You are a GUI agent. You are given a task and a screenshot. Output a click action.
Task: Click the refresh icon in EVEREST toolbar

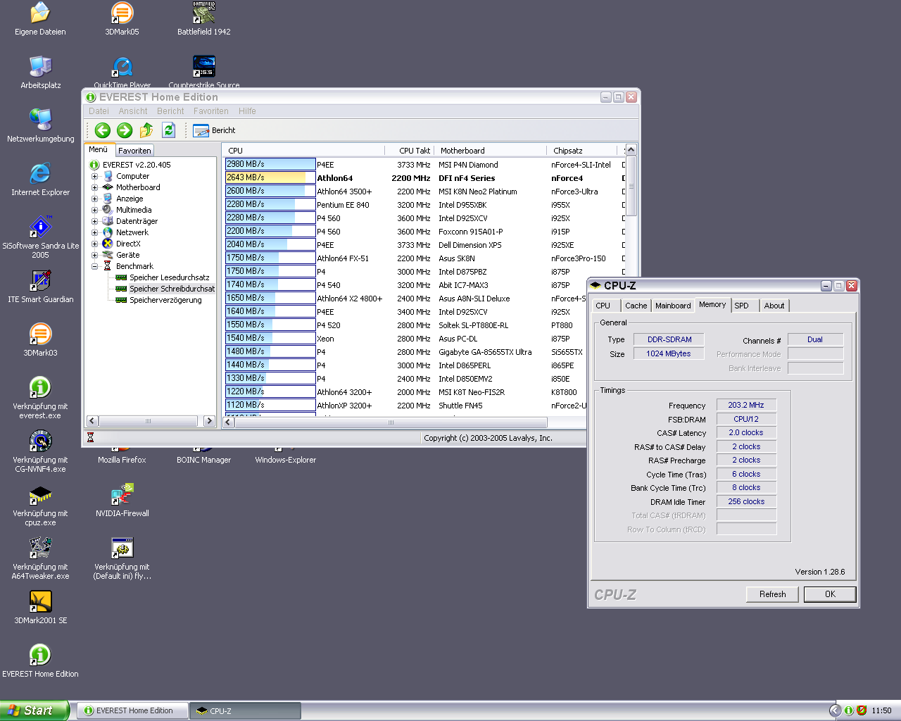(168, 130)
